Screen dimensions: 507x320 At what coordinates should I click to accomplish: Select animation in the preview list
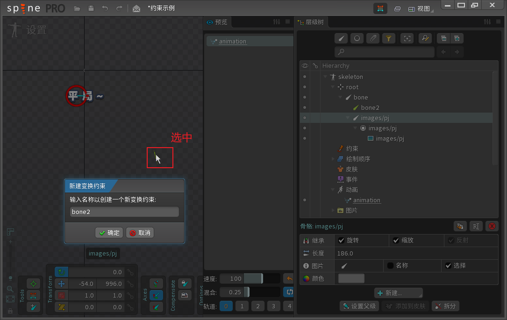250,42
